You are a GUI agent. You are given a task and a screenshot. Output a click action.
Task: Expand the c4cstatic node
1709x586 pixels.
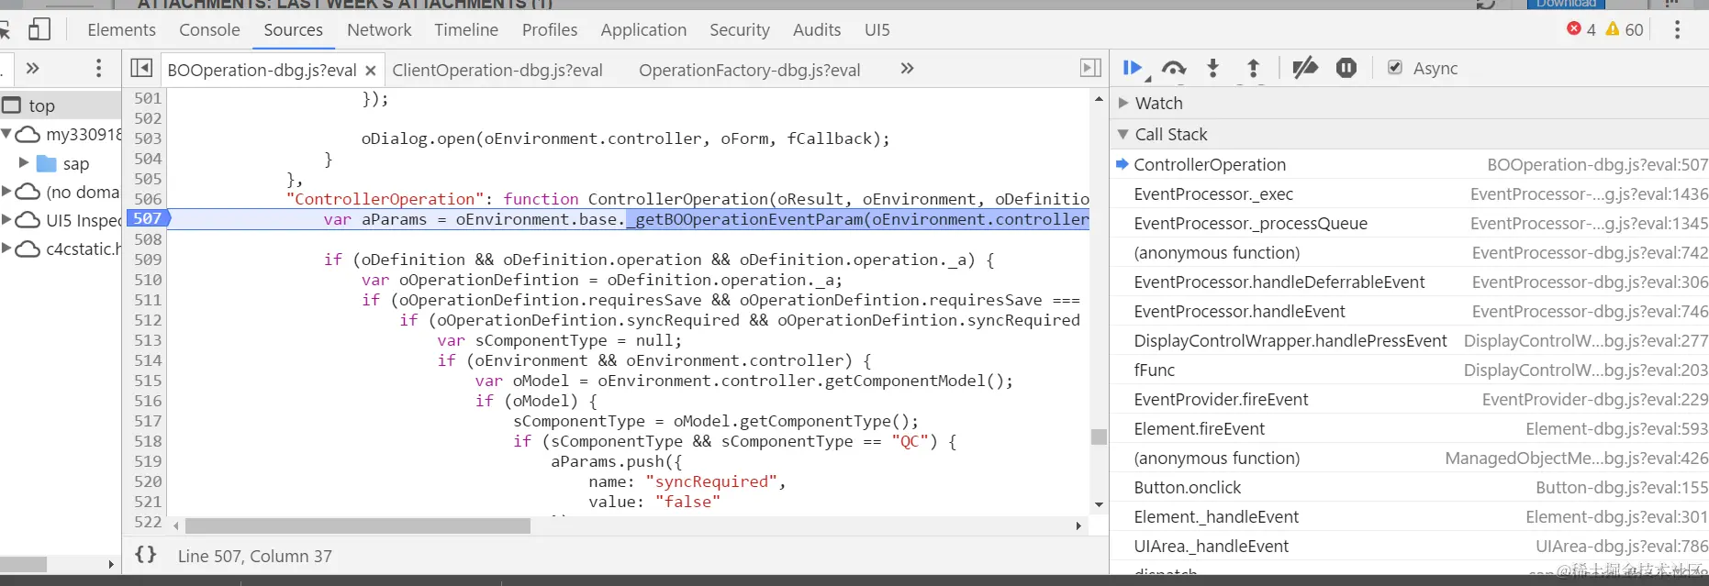click(x=6, y=249)
